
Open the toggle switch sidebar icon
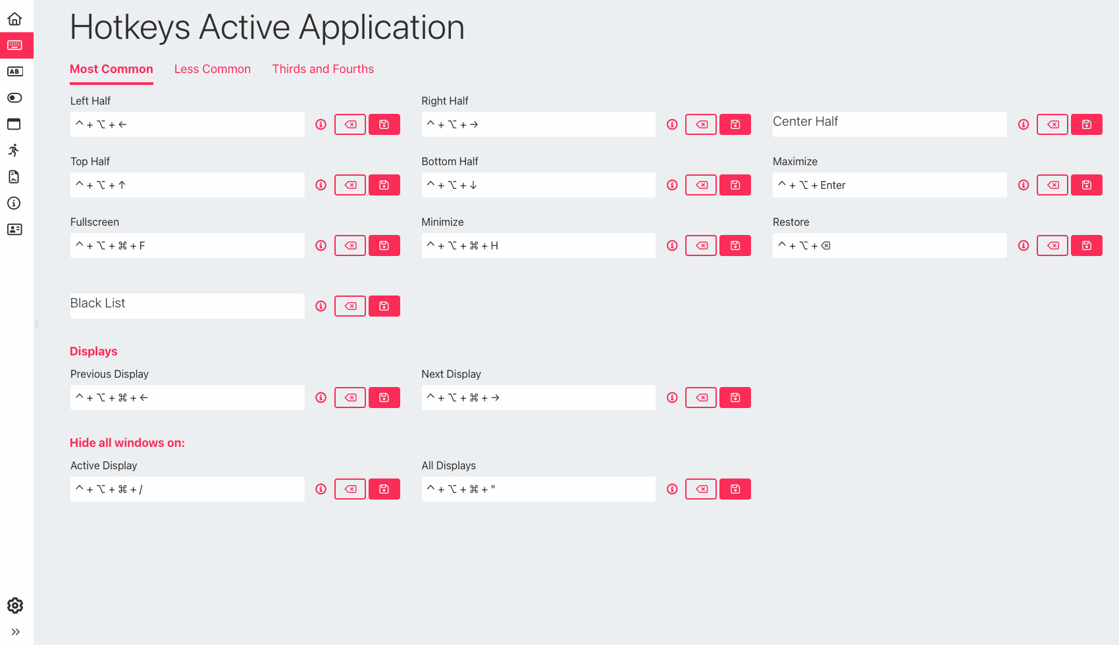point(14,98)
